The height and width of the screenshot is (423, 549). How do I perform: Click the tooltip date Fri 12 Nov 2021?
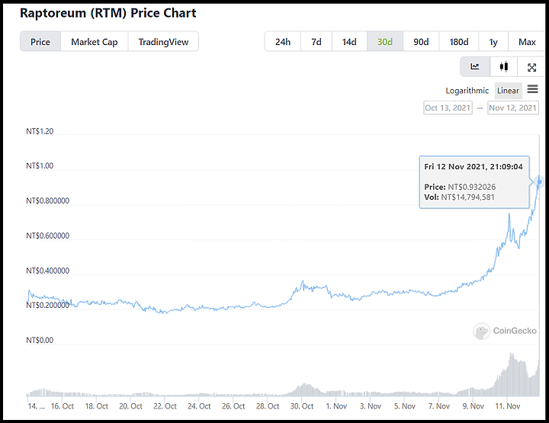click(x=455, y=167)
